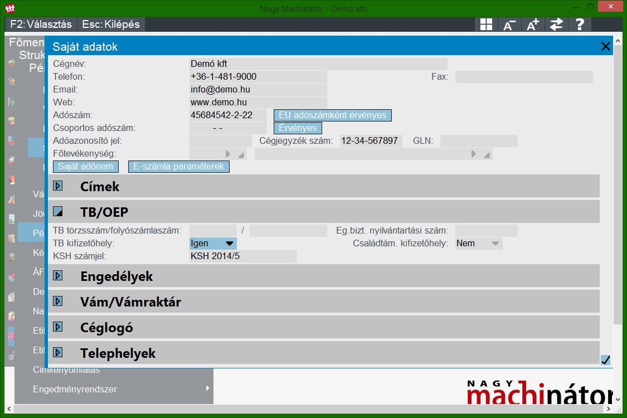Image resolution: width=627 pixels, height=418 pixels.
Task: Click the Telefon input field
Action: click(258, 77)
